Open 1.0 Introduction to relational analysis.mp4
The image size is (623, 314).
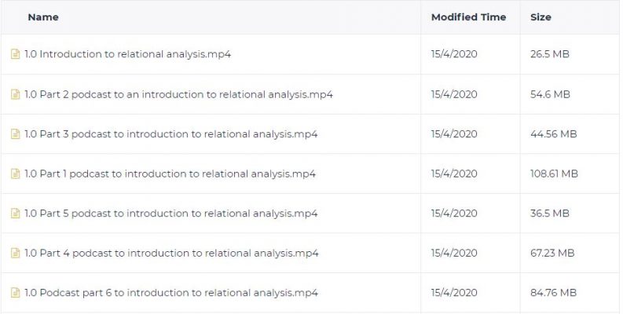click(127, 54)
